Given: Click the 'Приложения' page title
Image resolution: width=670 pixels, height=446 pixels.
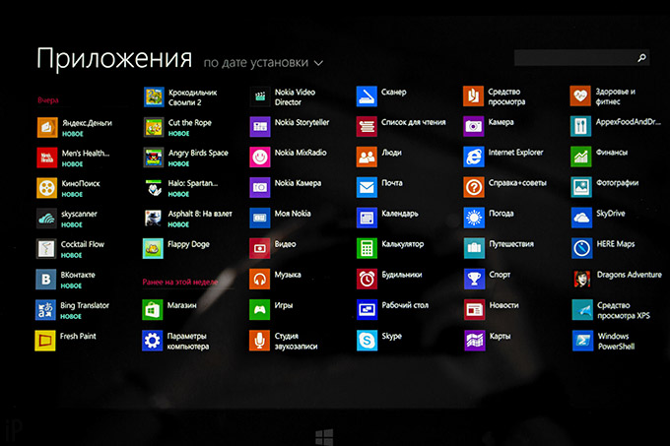Looking at the screenshot, I should pos(114,58).
